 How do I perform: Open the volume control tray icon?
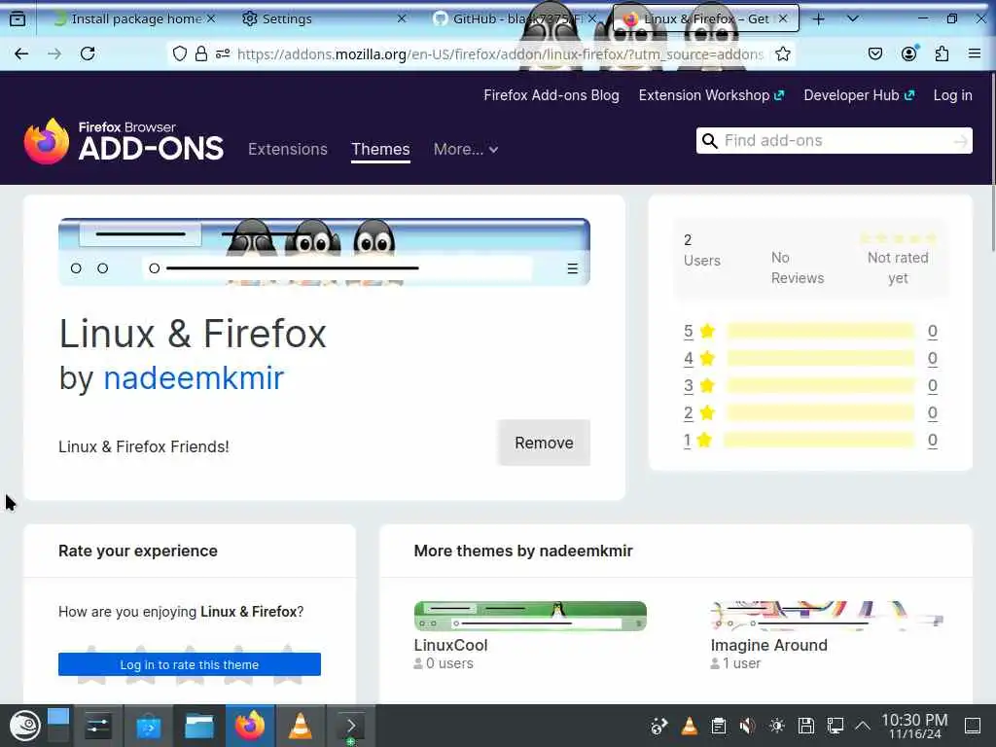pyautogui.click(x=748, y=726)
